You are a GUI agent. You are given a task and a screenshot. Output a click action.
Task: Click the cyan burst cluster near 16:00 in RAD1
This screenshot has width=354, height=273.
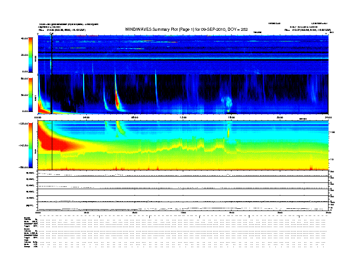pyautogui.click(x=228, y=103)
